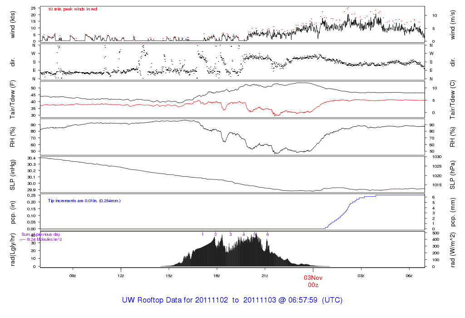Click the "0.25" precipitation tick value
This screenshot has height=318, width=465.
[32, 195]
